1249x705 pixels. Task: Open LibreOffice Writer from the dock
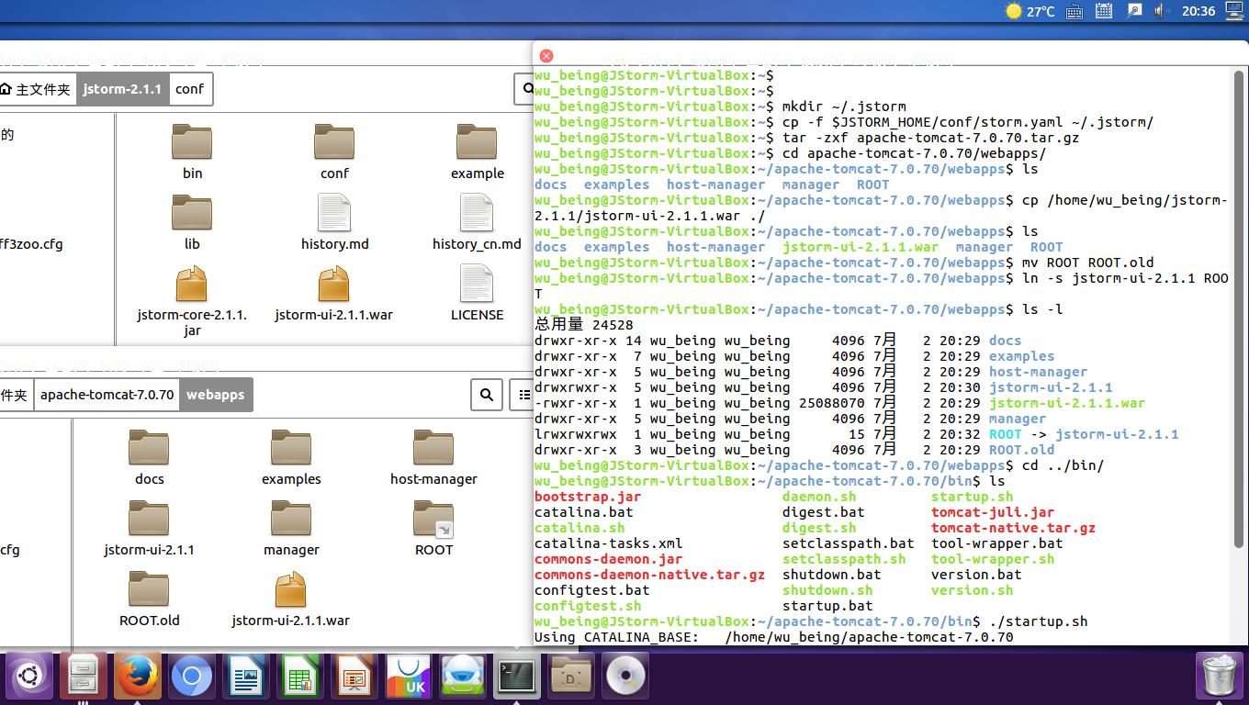pyautogui.click(x=245, y=677)
